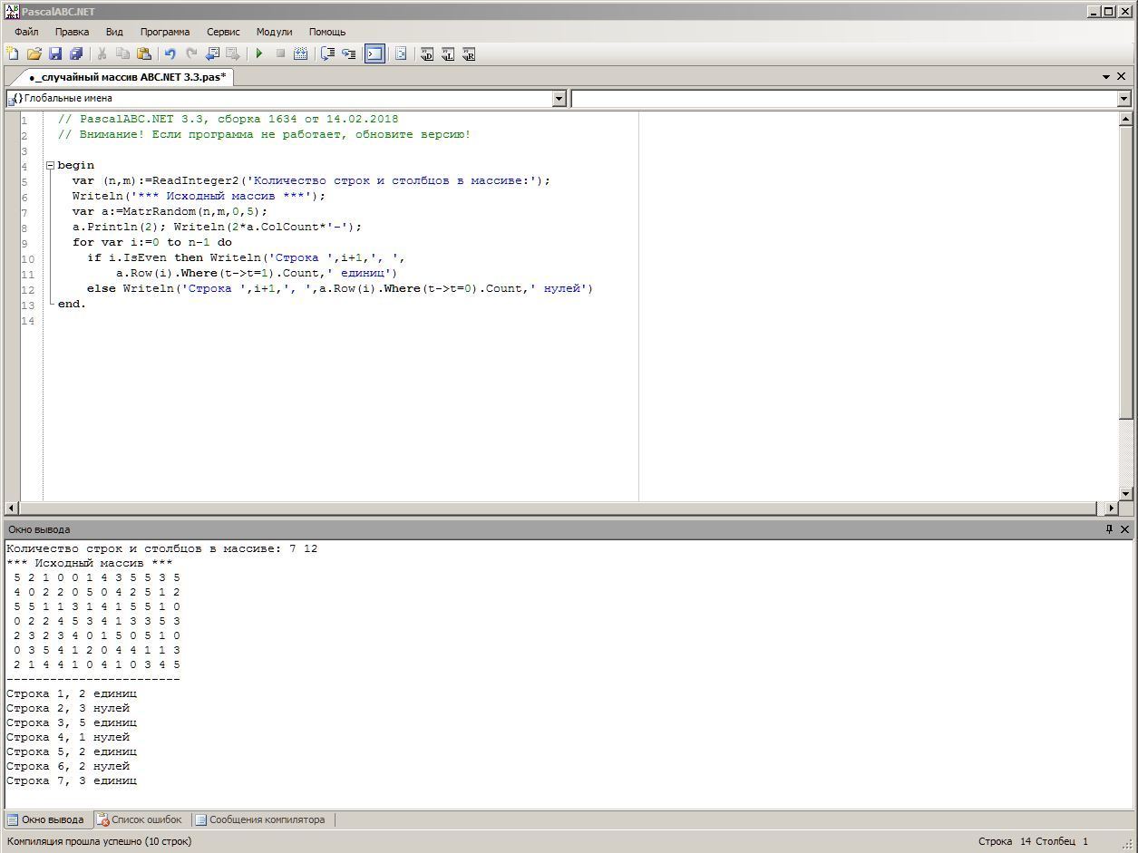Click the New file icon in toolbar

(13, 54)
